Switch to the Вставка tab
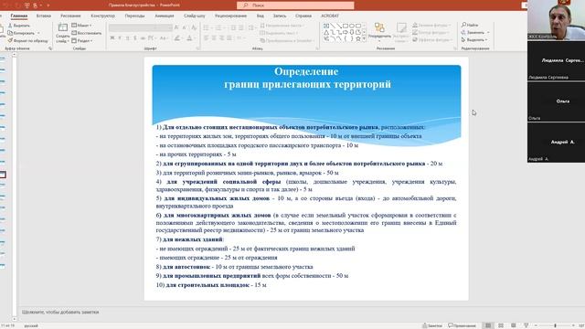585x329 pixels. pyautogui.click(x=44, y=16)
